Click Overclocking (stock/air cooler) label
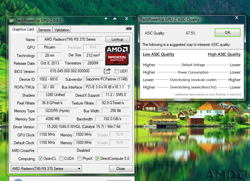This screenshot has width=250, height=181. [x=193, y=80]
